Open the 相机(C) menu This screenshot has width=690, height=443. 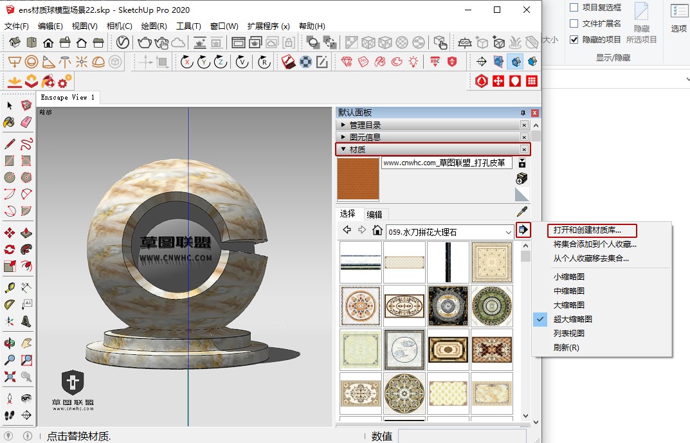(119, 26)
